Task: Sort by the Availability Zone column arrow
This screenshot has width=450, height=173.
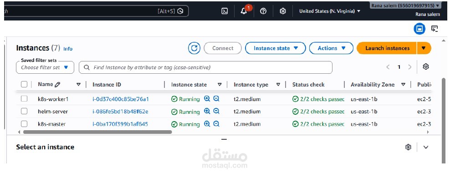Action: point(403,85)
